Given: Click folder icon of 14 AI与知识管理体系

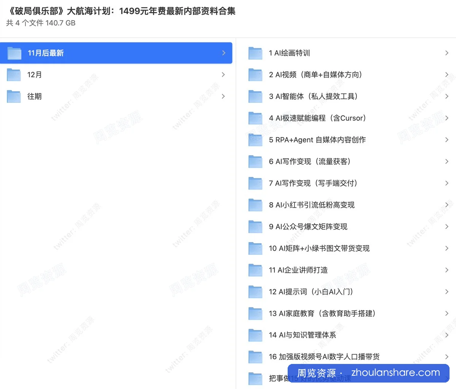Looking at the screenshot, I should (x=255, y=335).
